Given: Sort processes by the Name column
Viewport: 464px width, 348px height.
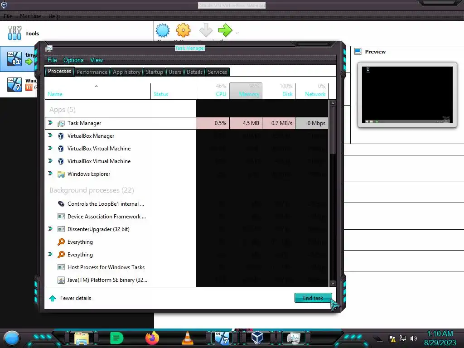Looking at the screenshot, I should click(98, 91).
